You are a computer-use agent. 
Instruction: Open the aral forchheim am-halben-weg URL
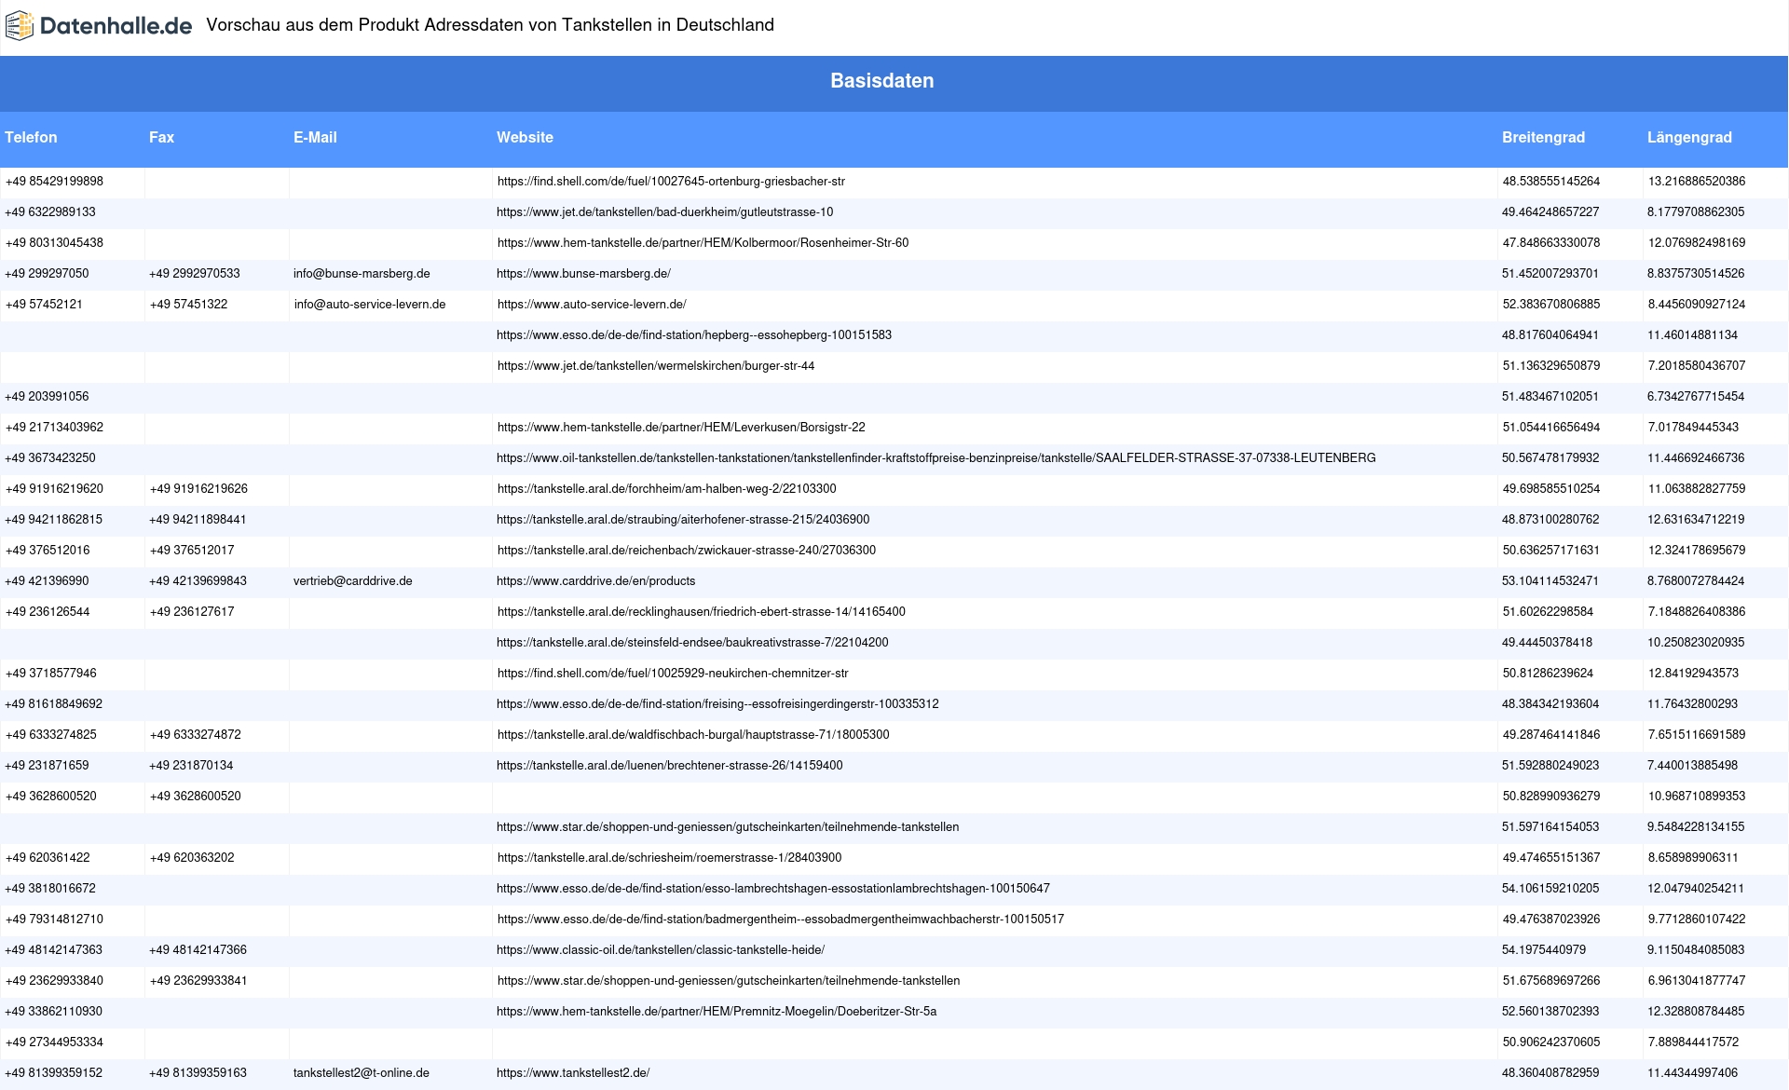666,489
